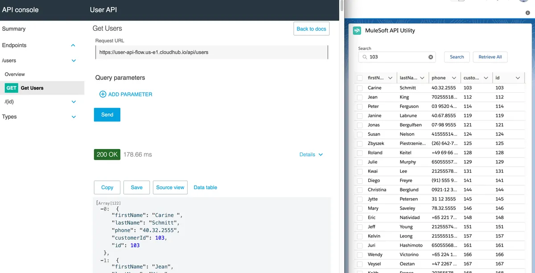Click the MuleSoft API Utility logo icon
Viewport: 535px width, 273px height.
(x=357, y=31)
